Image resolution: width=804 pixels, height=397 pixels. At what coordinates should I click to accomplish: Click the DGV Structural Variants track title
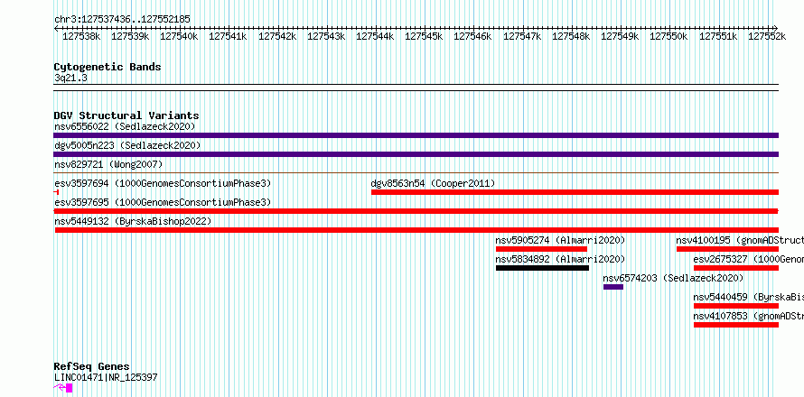[x=126, y=115]
